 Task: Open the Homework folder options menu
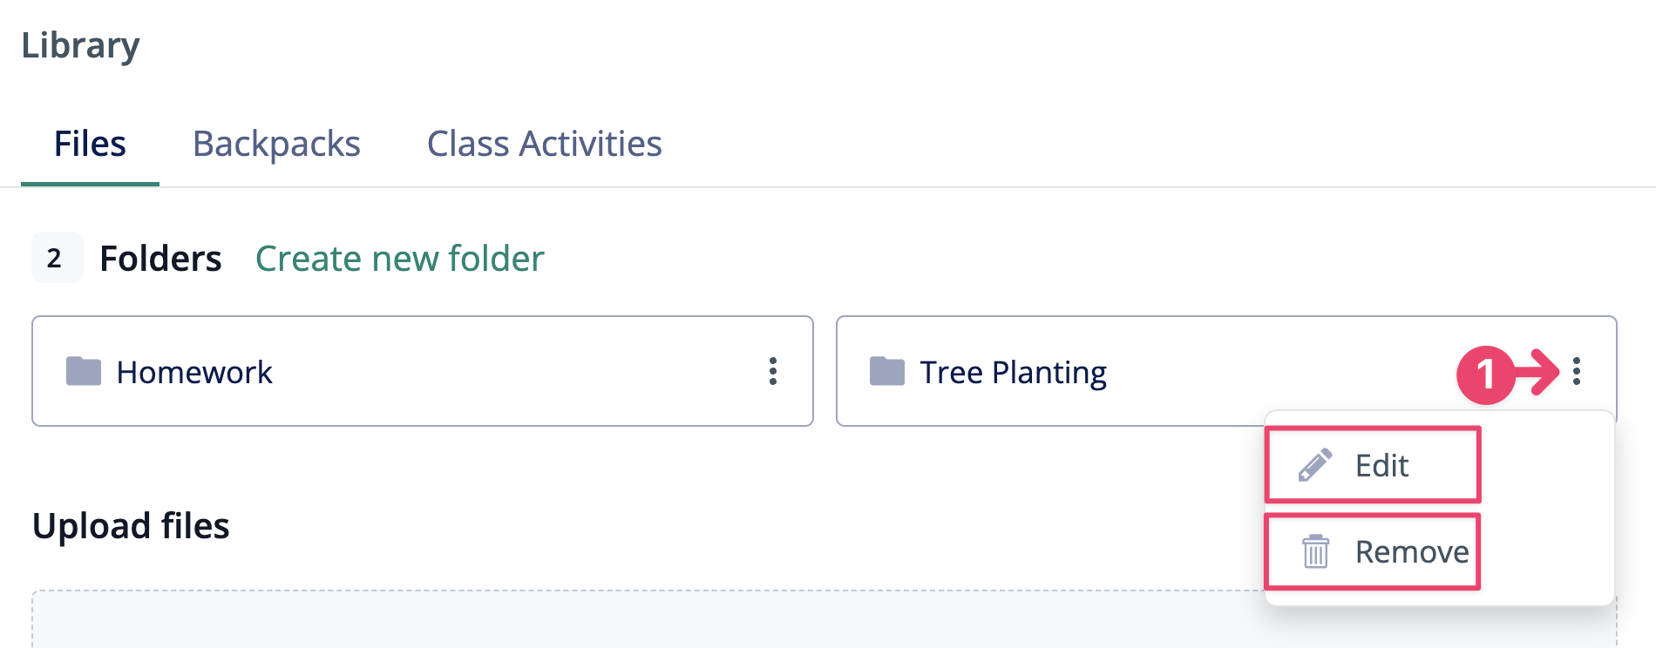[x=773, y=371]
